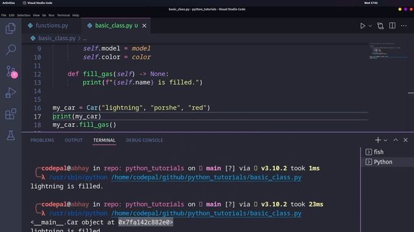Viewport: 414px width, 232px height.
Task: Click the 'lightning is filled.' first output line
Action: (67, 186)
